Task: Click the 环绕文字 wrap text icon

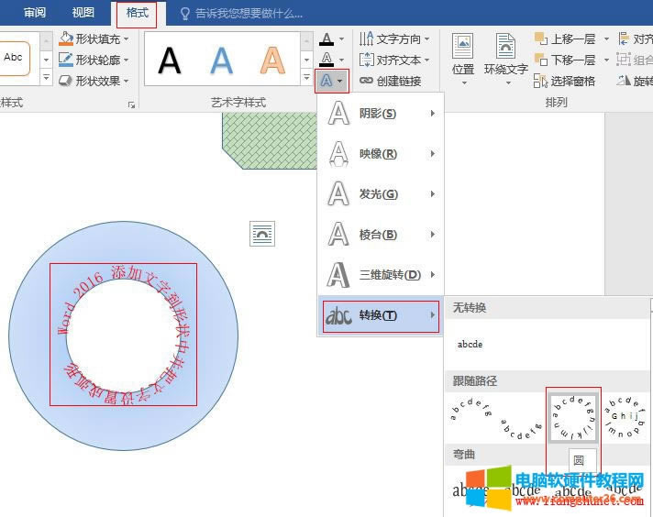Action: pyautogui.click(x=505, y=46)
